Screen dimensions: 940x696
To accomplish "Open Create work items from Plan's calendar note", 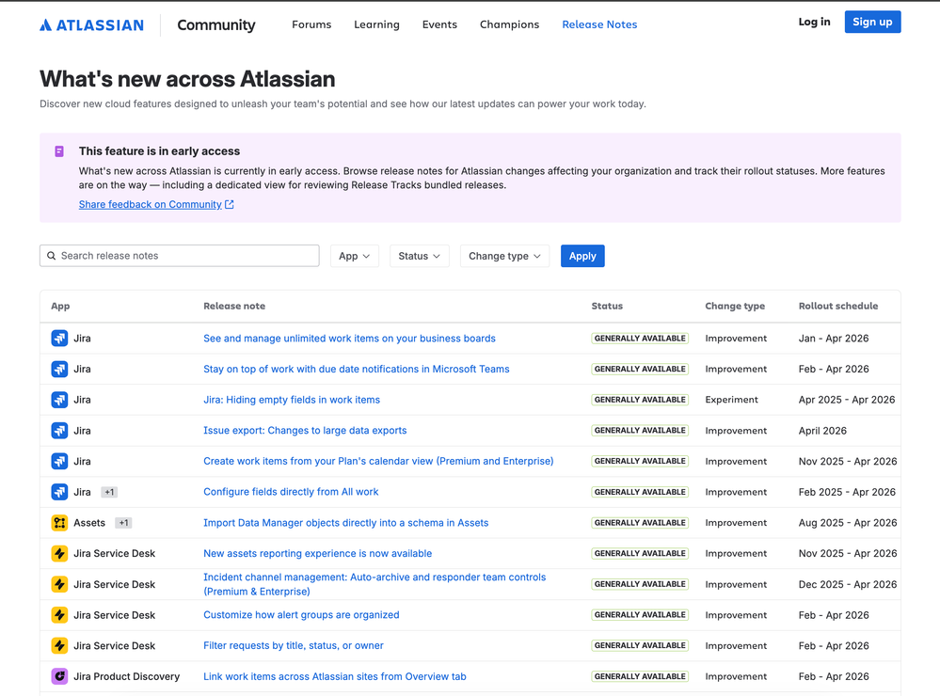I will click(378, 461).
